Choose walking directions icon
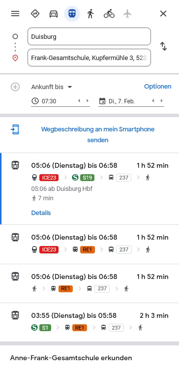Image resolution: width=179 pixels, height=371 pixels. [90, 14]
